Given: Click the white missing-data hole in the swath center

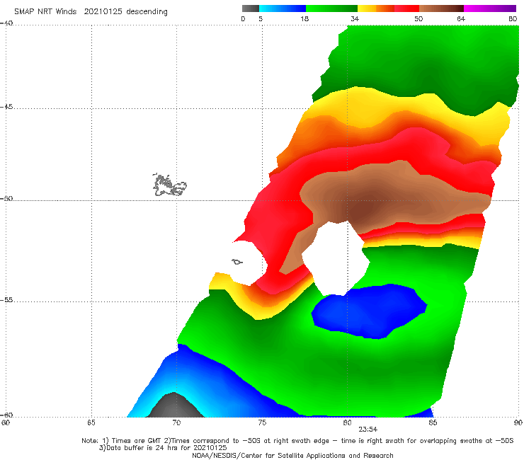Looking at the screenshot, I should pos(336,259).
